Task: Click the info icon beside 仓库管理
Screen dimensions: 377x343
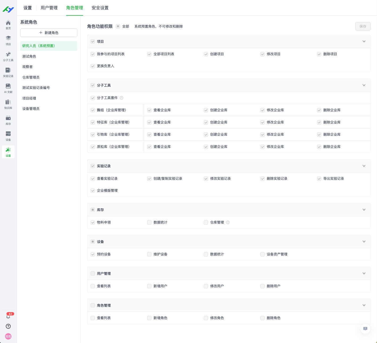Action: [228, 222]
